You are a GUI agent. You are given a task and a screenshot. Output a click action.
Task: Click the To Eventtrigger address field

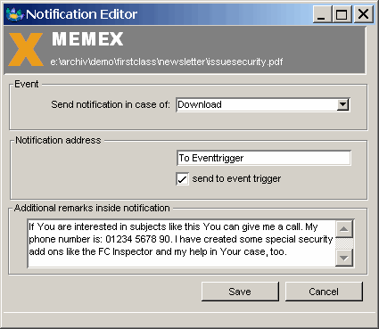264,158
